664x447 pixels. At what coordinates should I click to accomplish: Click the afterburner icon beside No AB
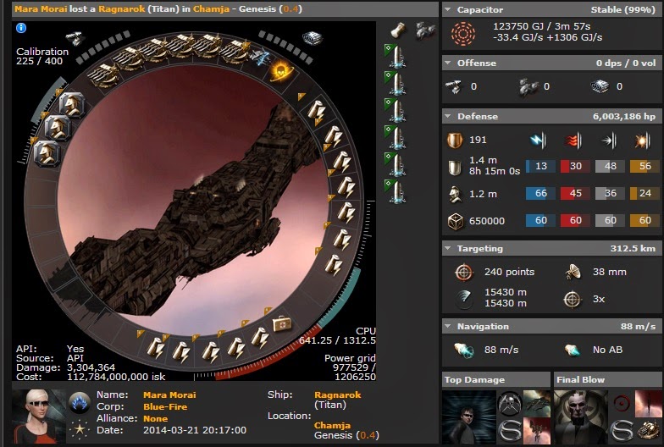[573, 350]
